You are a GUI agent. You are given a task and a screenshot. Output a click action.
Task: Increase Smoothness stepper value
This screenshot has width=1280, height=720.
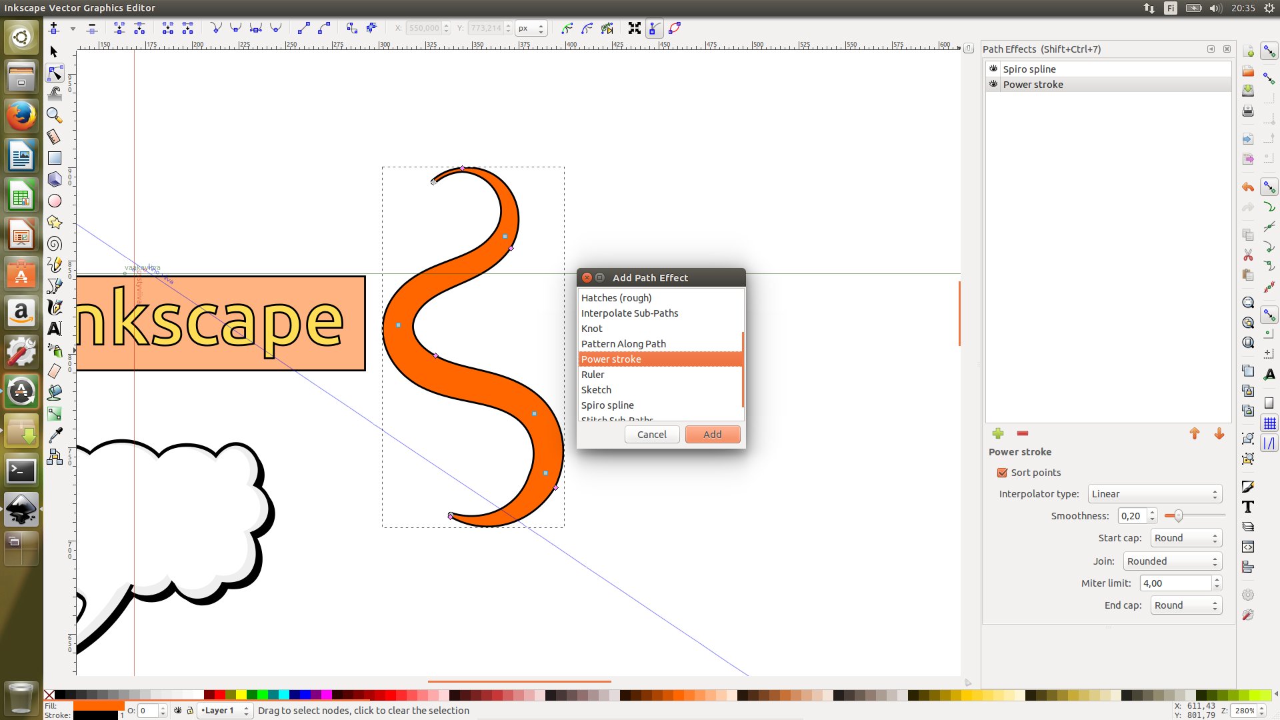pyautogui.click(x=1152, y=512)
